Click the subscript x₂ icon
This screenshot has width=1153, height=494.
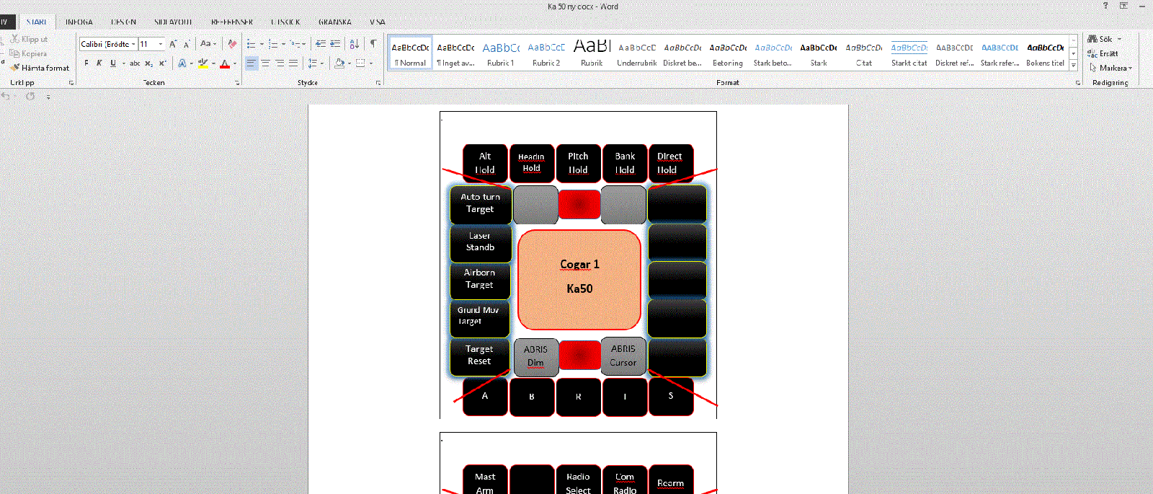click(x=148, y=63)
